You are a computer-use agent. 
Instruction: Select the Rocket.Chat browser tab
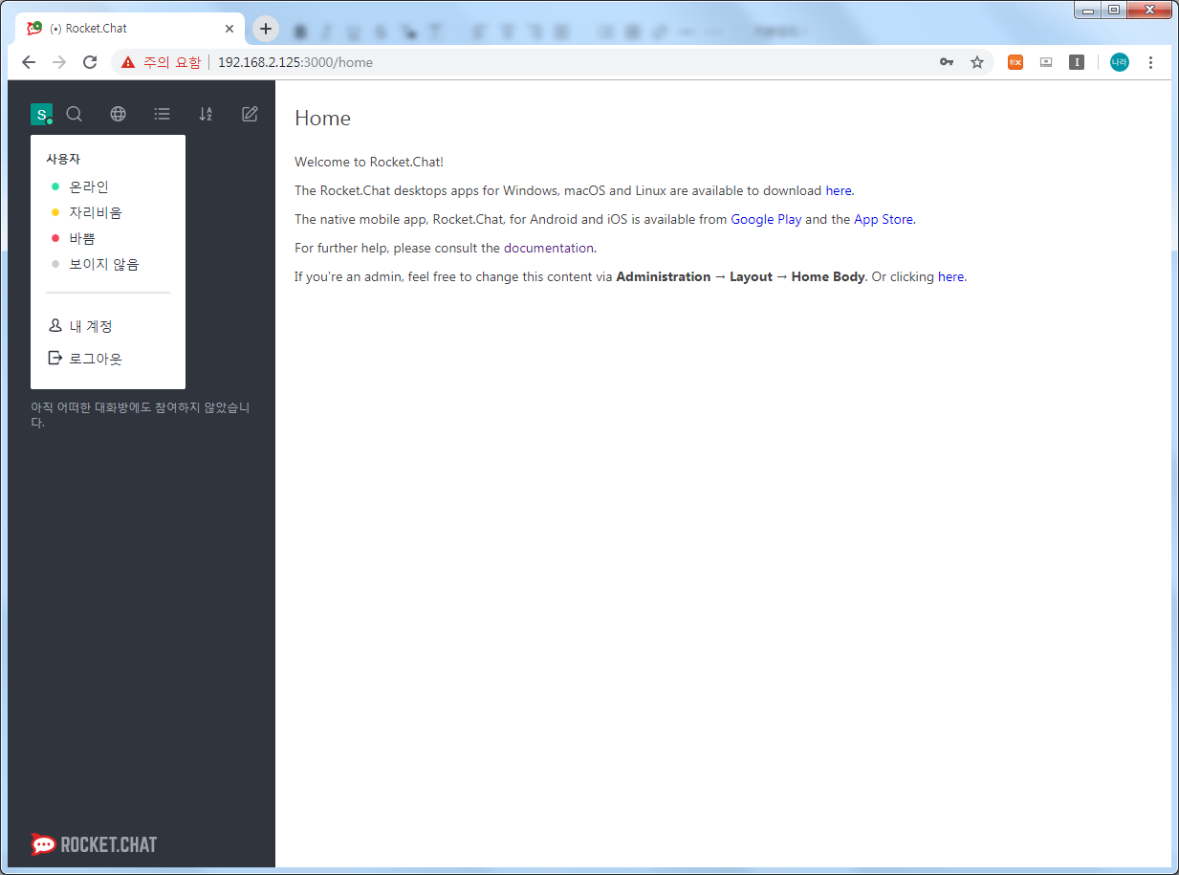tap(131, 29)
